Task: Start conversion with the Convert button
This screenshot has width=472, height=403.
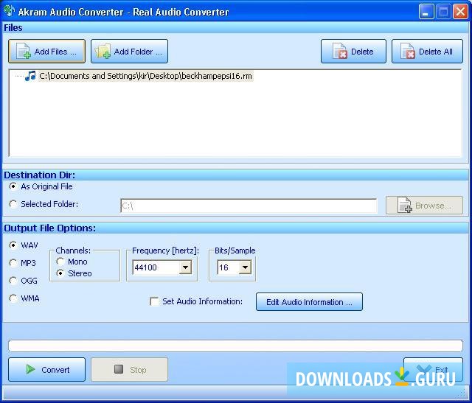Action: (46, 370)
